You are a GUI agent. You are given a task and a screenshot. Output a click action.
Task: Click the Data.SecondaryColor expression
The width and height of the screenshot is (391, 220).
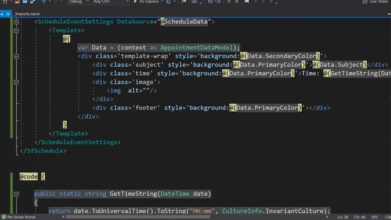click(281, 56)
